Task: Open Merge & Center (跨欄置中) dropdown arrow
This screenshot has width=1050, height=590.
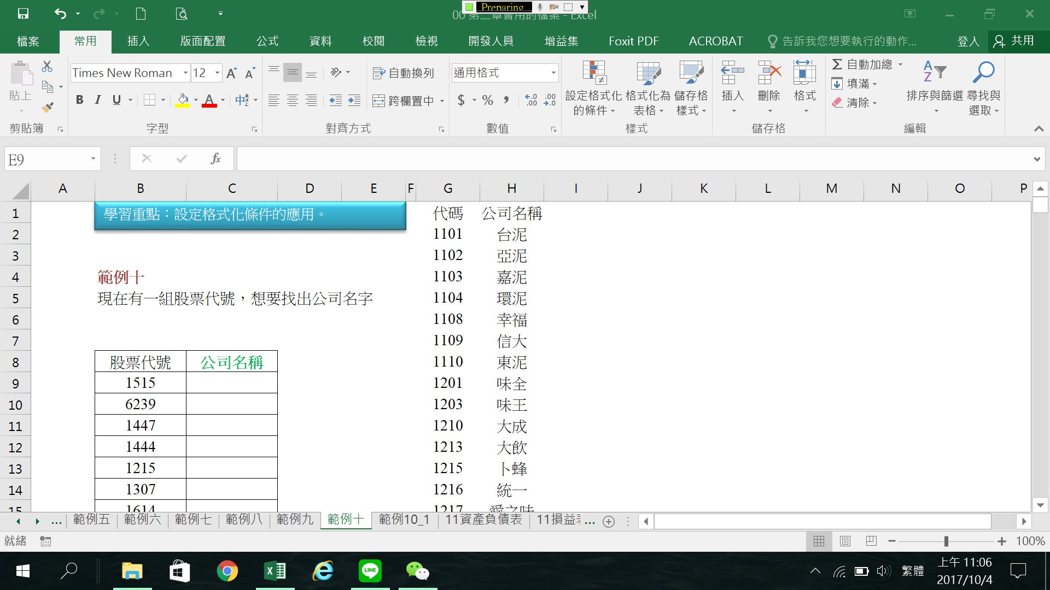Action: coord(442,101)
